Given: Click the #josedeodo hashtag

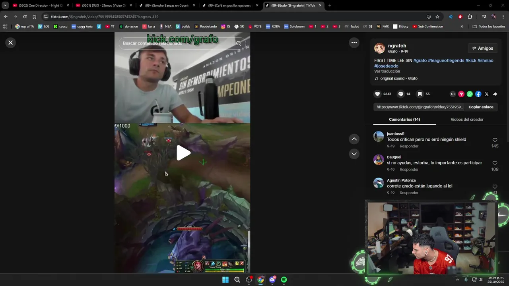Looking at the screenshot, I should click(x=386, y=66).
